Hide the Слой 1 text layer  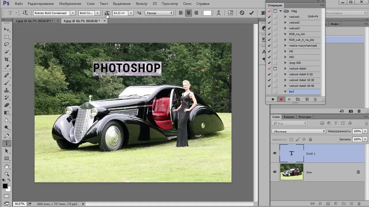(x=275, y=153)
